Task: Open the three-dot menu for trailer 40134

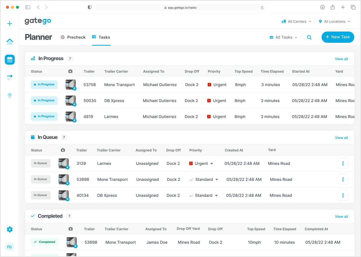Action: (x=343, y=195)
